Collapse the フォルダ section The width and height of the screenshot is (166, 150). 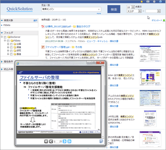[2, 33]
